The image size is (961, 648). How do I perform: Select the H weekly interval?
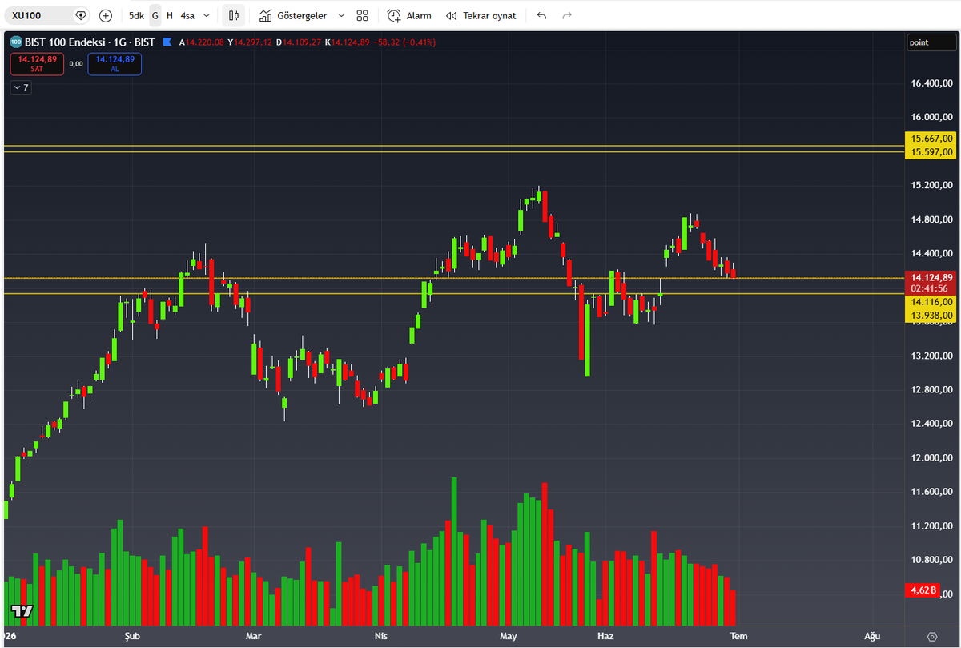coord(170,15)
